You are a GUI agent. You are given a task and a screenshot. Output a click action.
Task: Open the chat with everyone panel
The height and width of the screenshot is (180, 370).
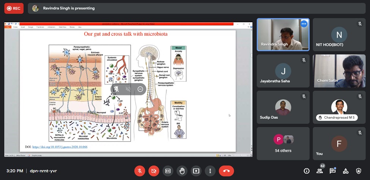click(x=332, y=171)
